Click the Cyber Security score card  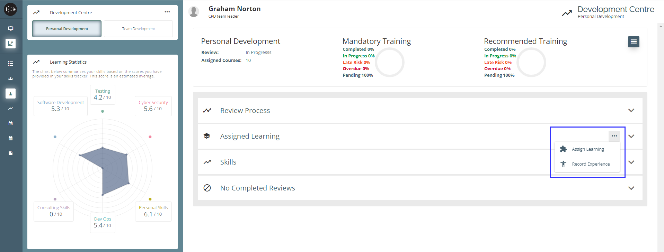click(x=153, y=106)
